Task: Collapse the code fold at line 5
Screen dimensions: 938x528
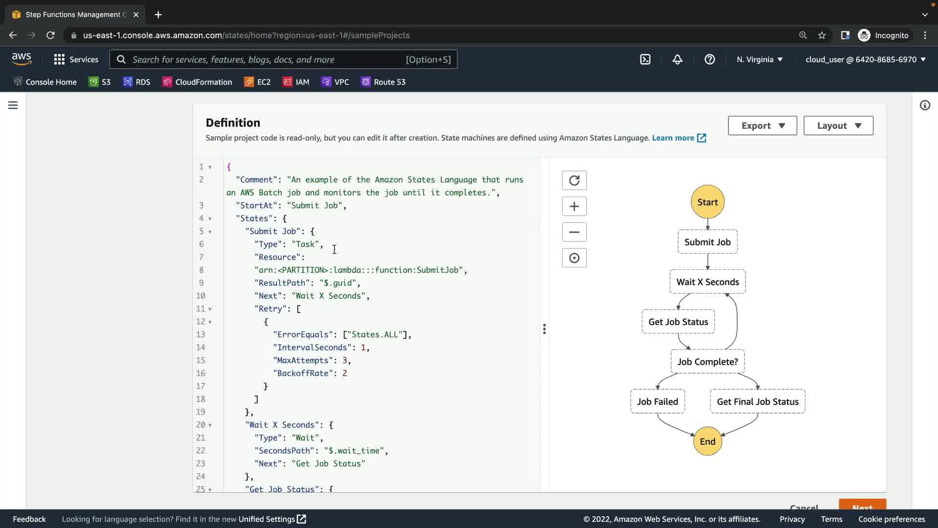Action: [x=210, y=232]
